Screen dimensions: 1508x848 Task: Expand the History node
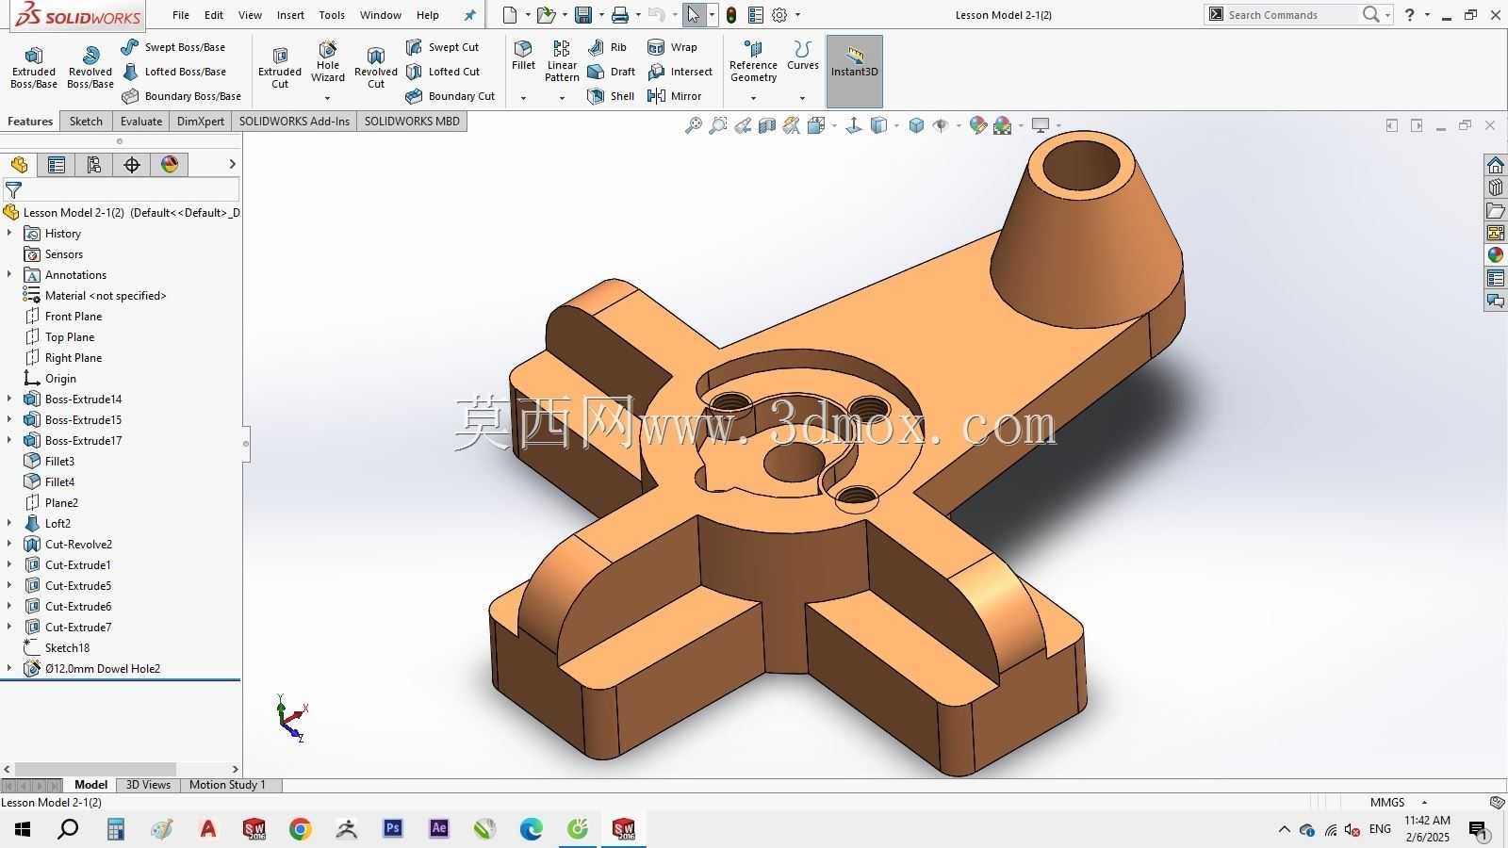pyautogui.click(x=9, y=234)
